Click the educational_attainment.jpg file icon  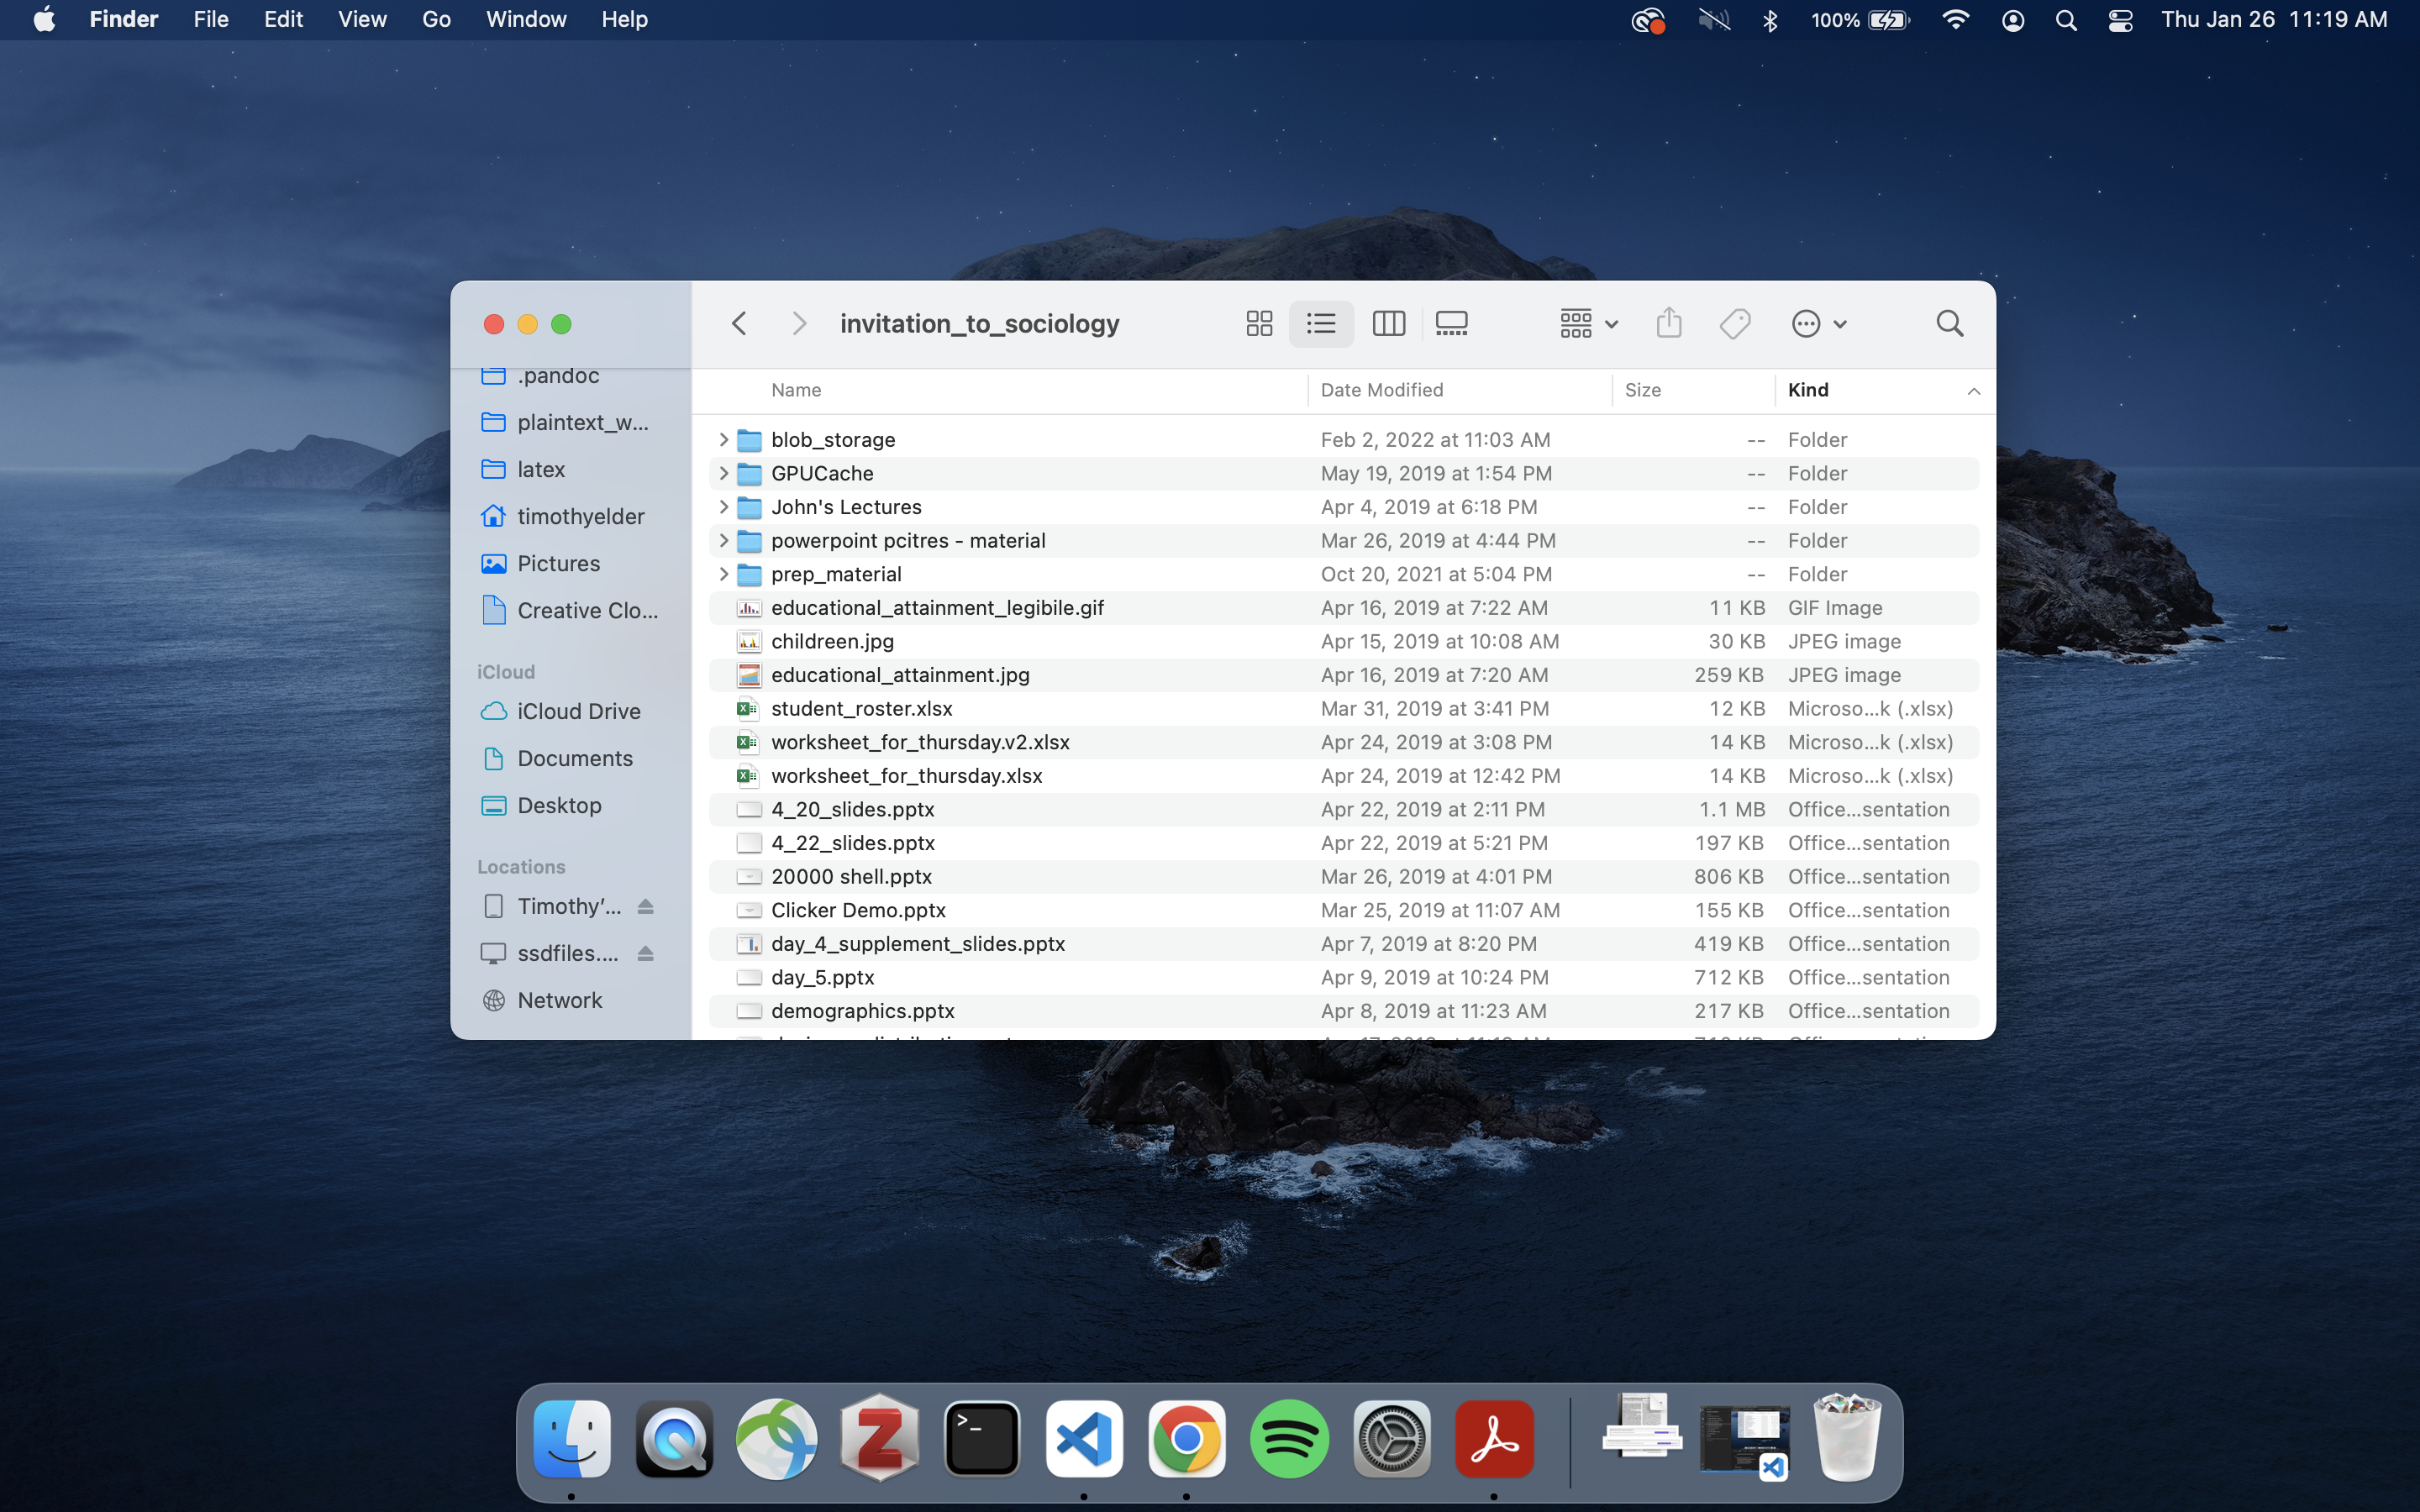[749, 675]
